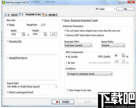Click the Able Photo Resizer title icon
Screen dimensions: 136x108
click(x=4, y=3)
